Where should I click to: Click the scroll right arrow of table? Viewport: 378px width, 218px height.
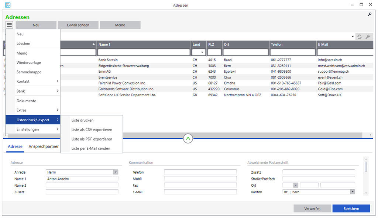[371, 135]
